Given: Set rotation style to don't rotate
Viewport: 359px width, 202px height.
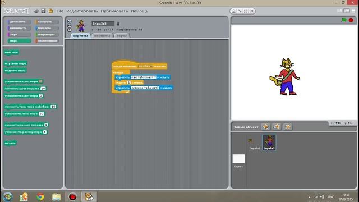Looking at the screenshot, I should (70, 30).
